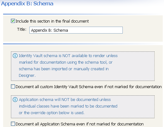Tick Document all Application Schema checkbox
Viewport: 164px width, 127px height.
pos(13,124)
